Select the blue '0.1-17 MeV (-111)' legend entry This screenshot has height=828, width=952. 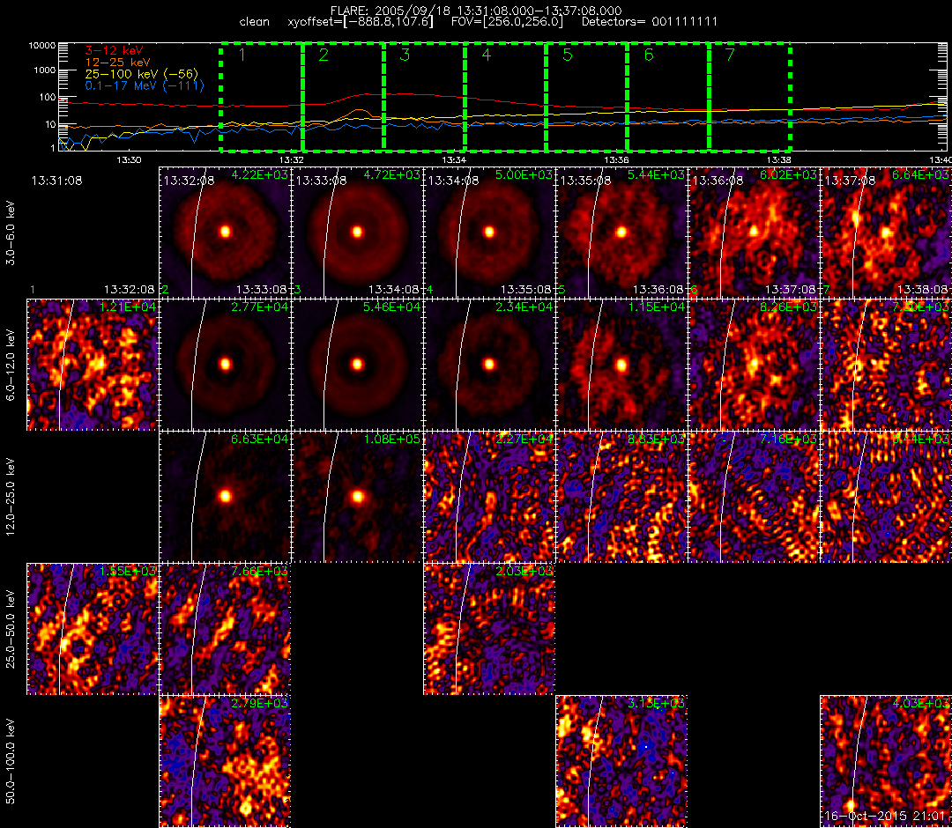[x=145, y=86]
